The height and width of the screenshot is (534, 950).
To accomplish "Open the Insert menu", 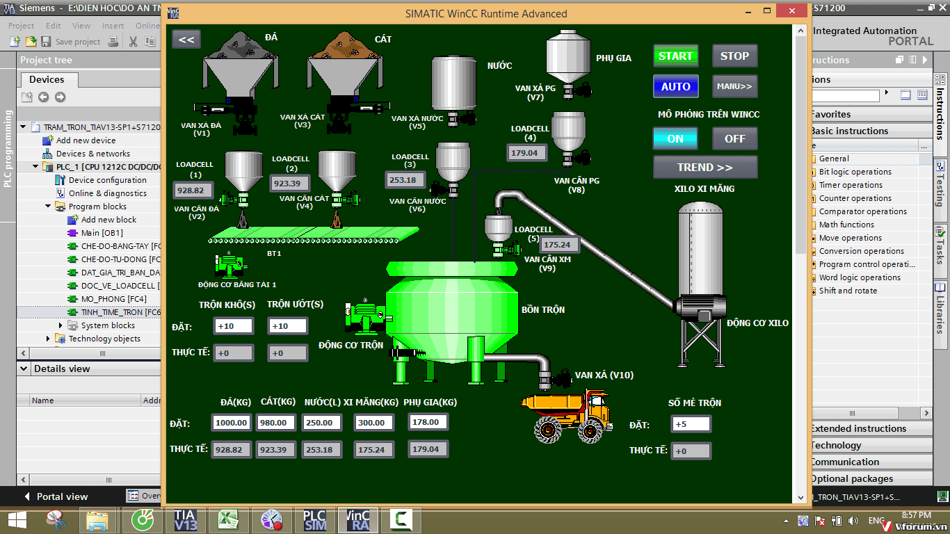I will [113, 26].
